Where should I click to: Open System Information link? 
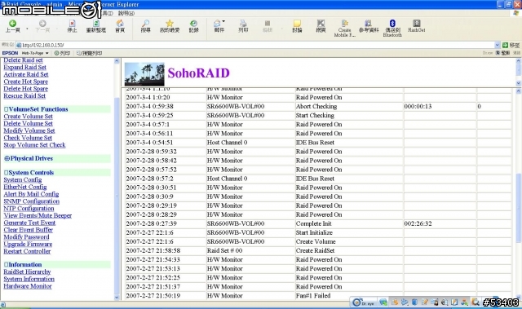coord(29,279)
